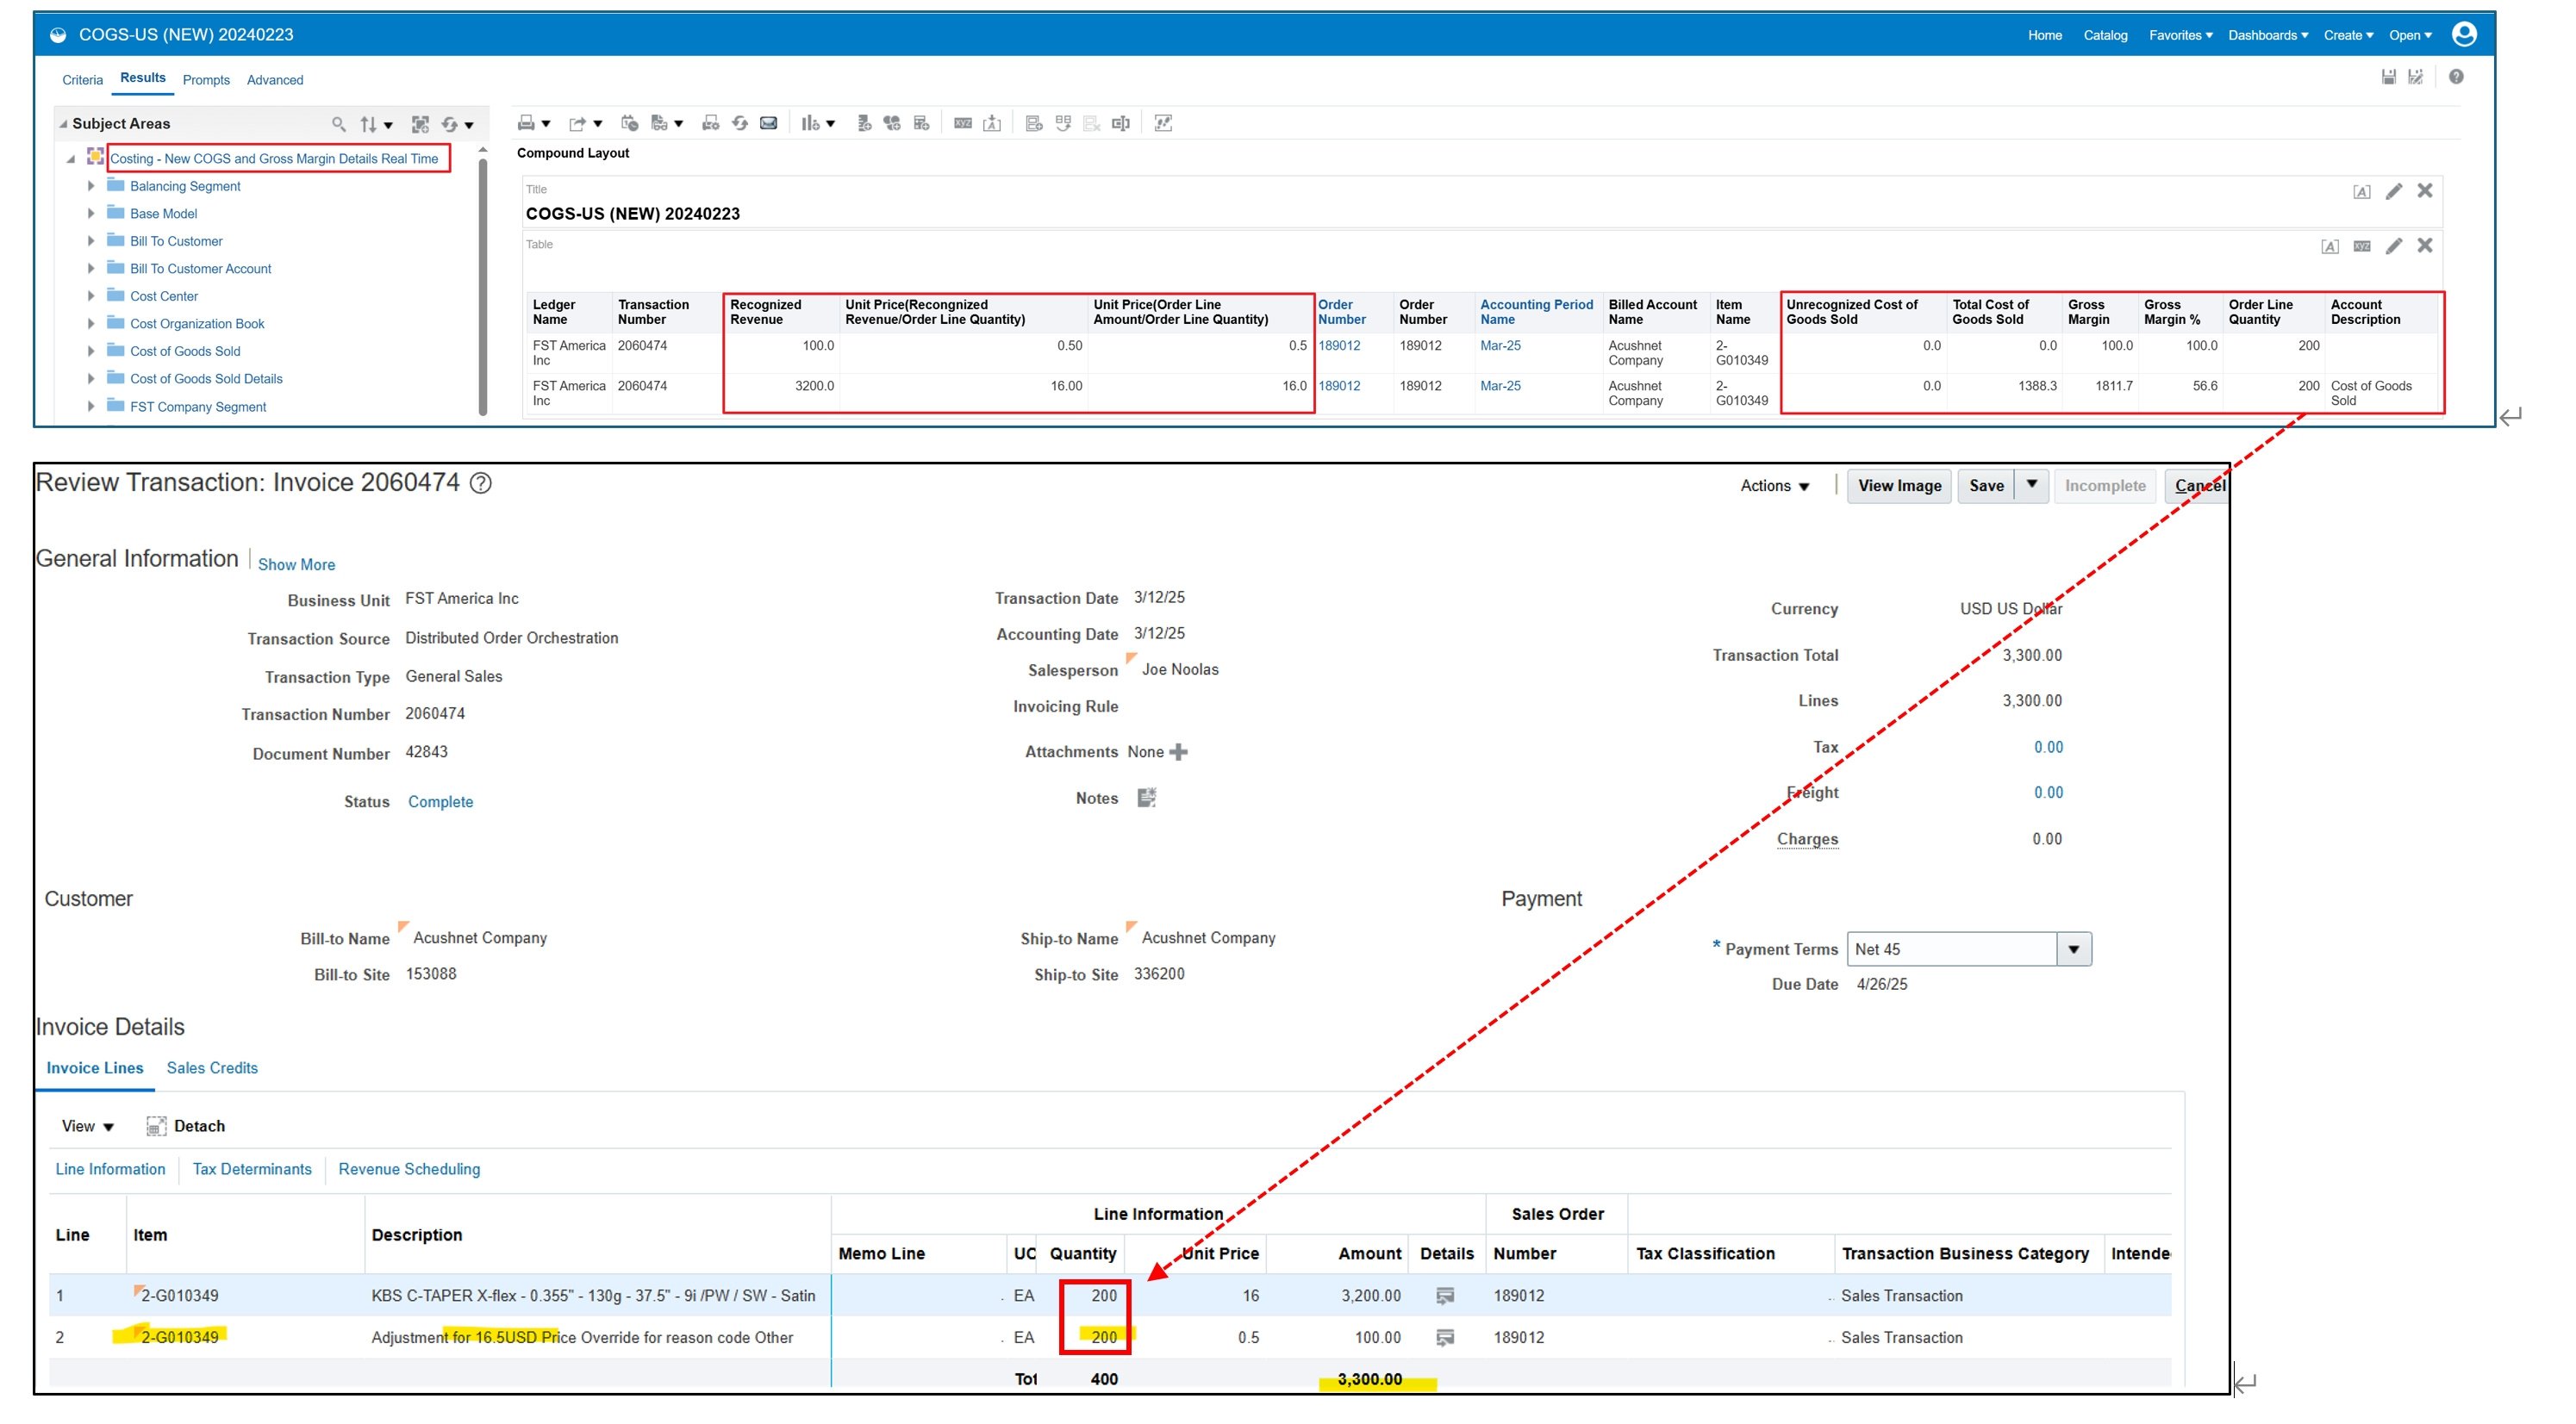This screenshot has height=1424, width=2576.
Task: Expand the Balancing Segment folder
Action: (90, 186)
